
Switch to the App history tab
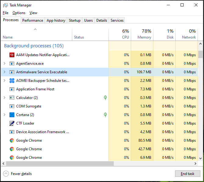[56, 20]
